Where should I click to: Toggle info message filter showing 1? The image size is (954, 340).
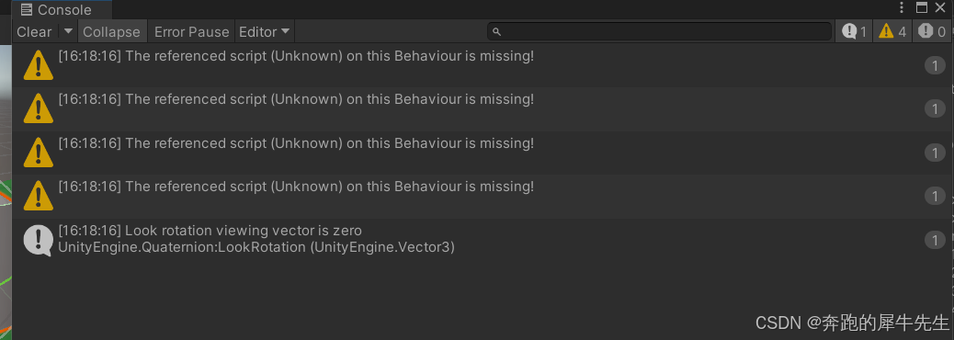click(854, 31)
